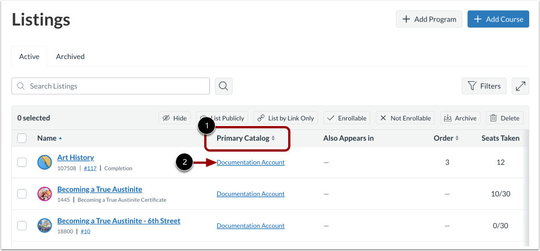The height and width of the screenshot is (251, 540).
Task: Hide selected listings with eye icon button
Action: [x=174, y=118]
